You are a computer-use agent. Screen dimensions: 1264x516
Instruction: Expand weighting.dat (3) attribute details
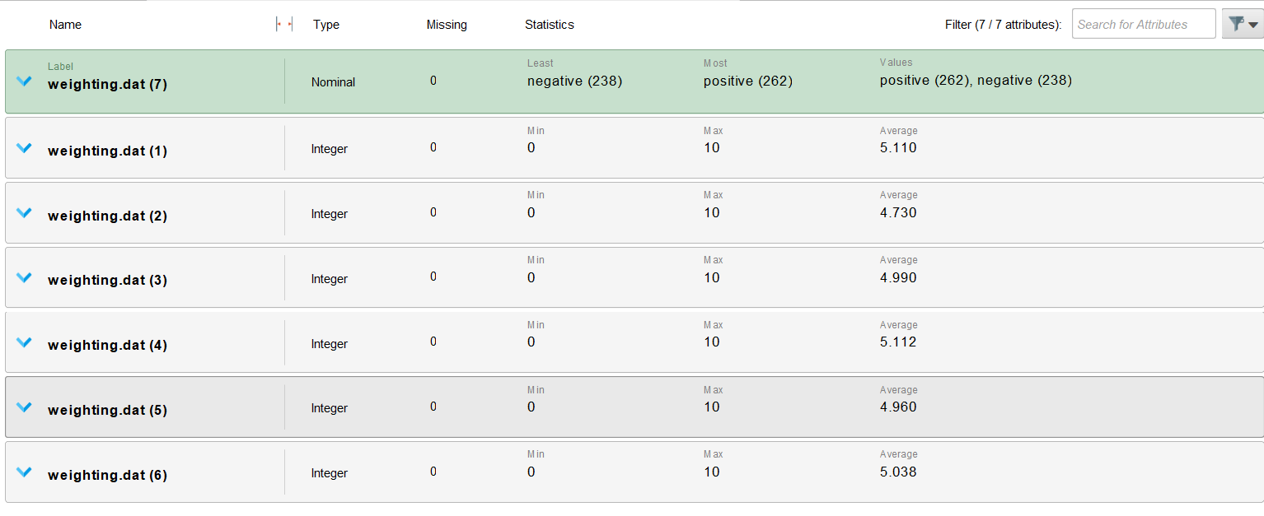24,277
